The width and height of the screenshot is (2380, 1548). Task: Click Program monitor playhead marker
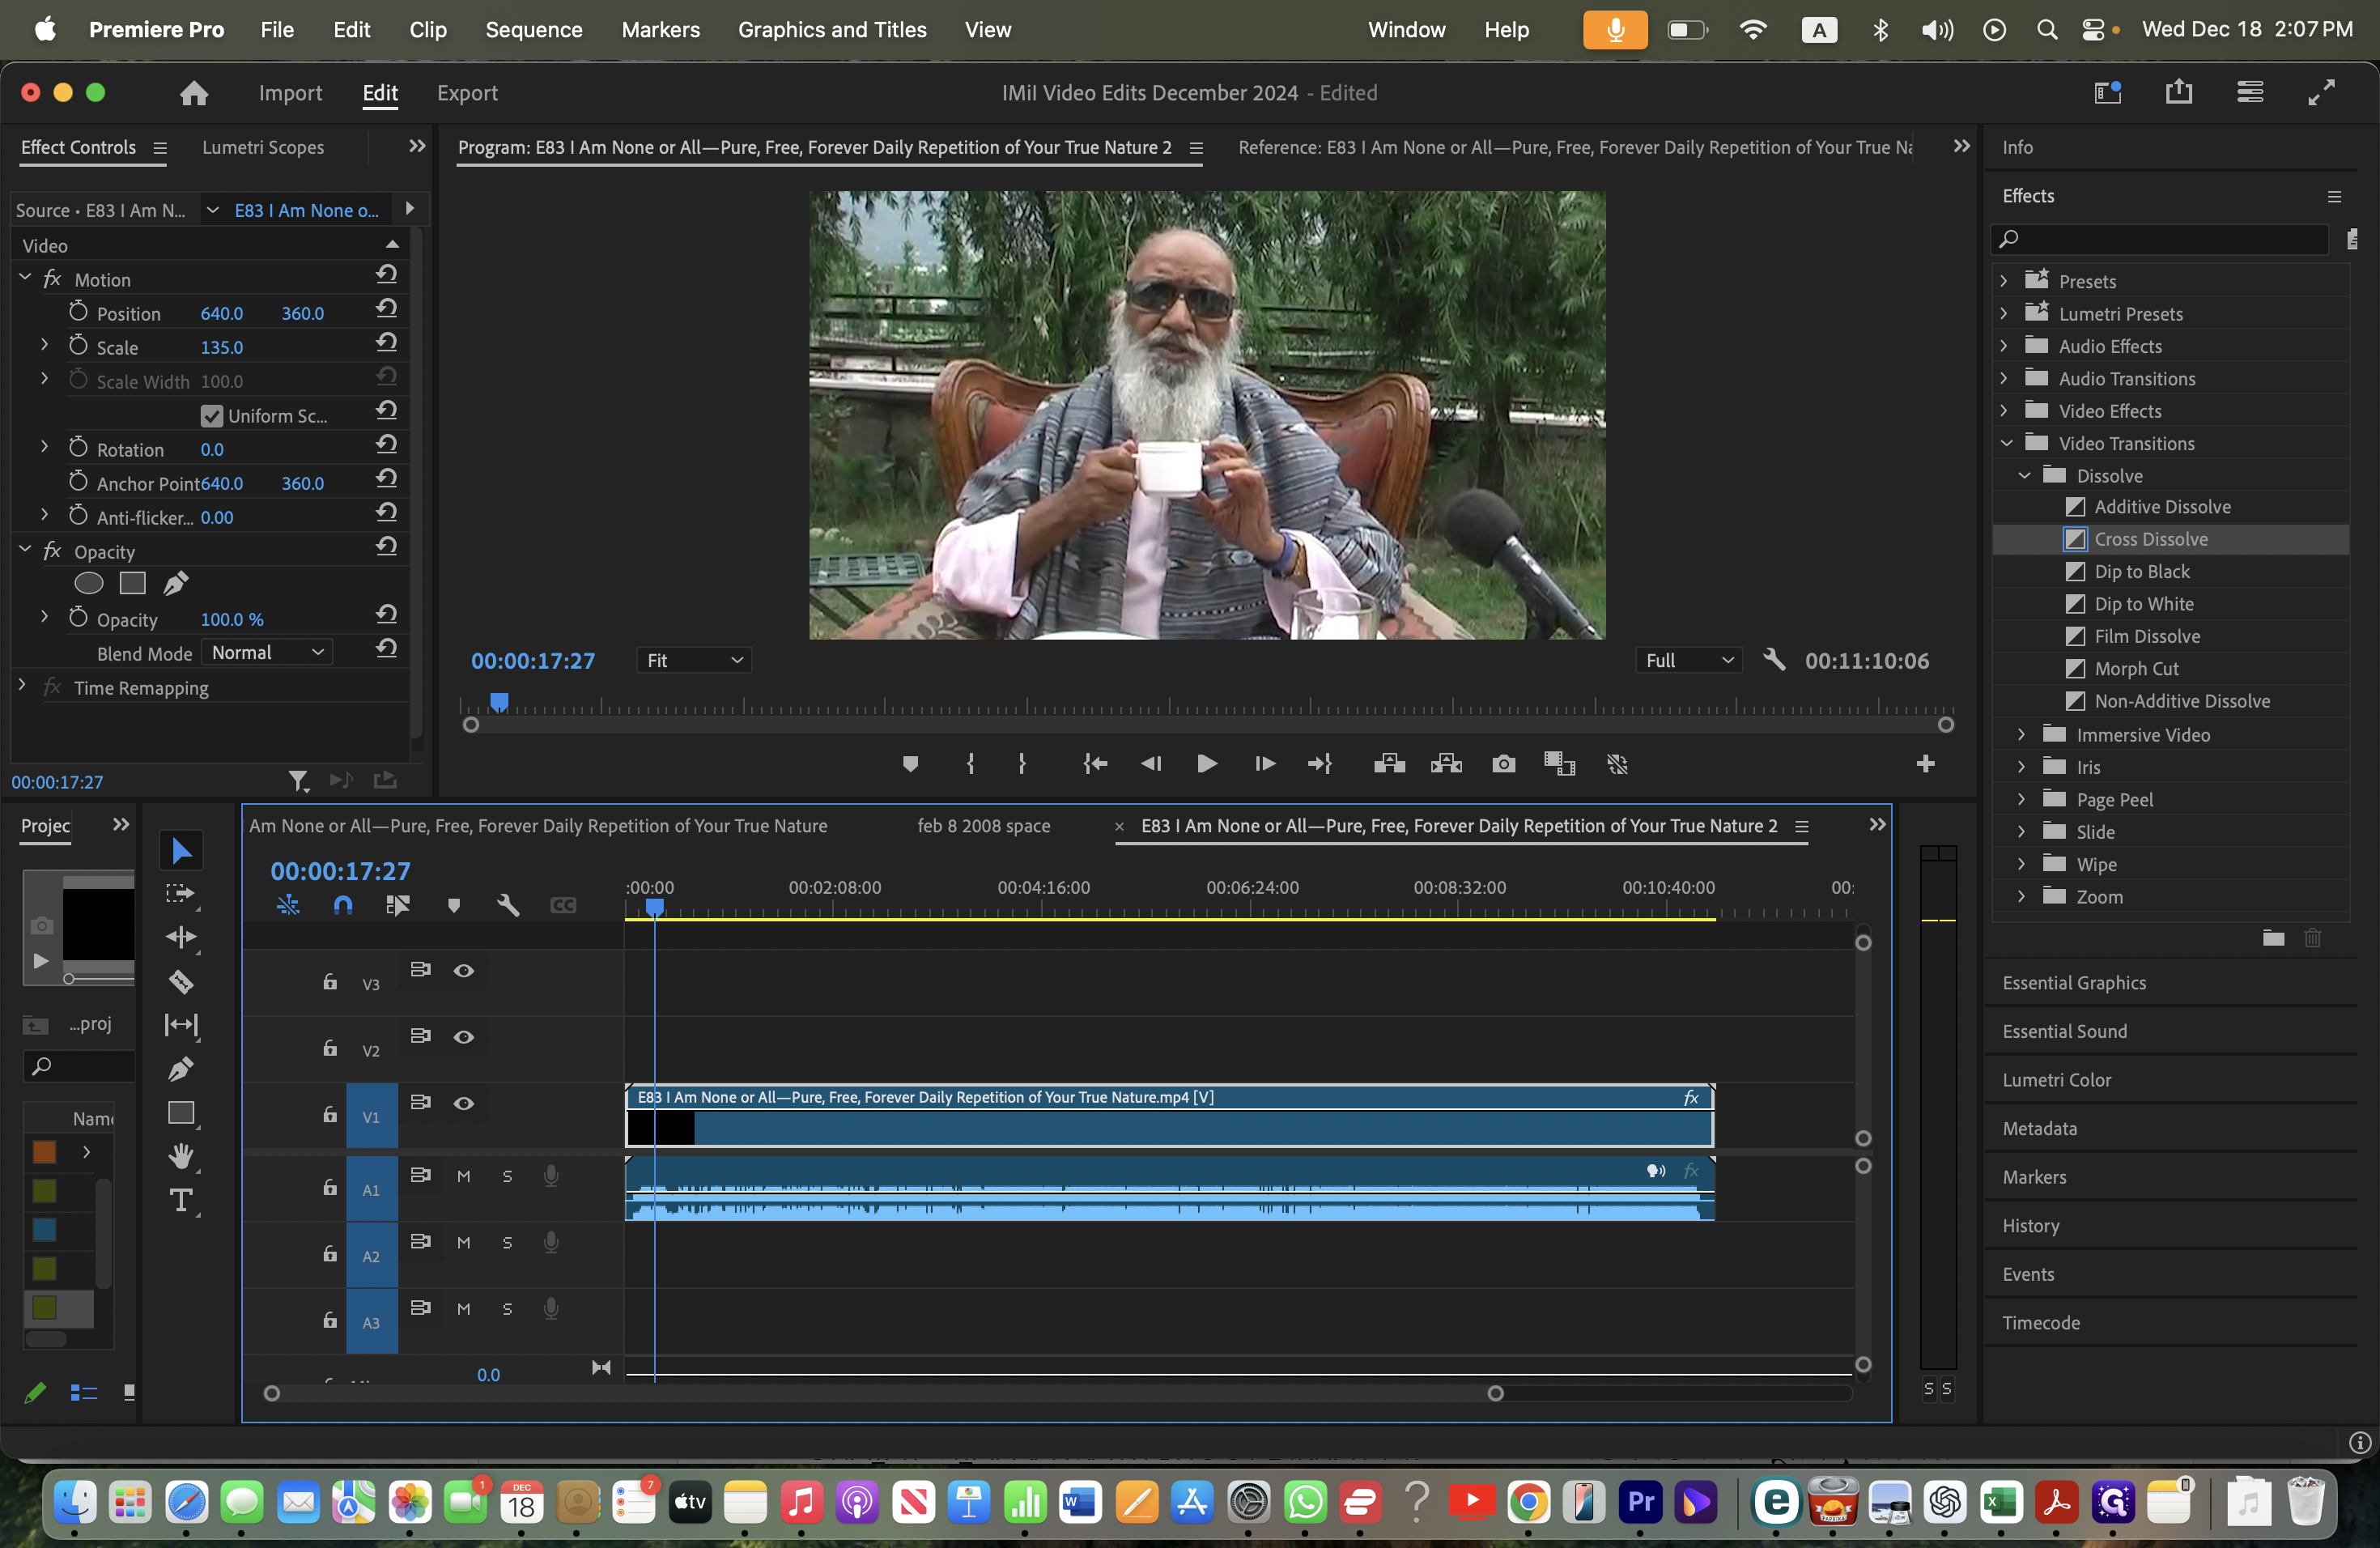(499, 702)
